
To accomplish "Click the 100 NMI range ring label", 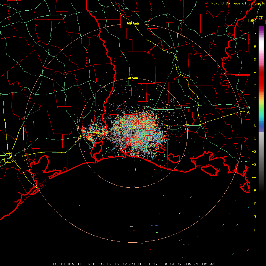I will 133,23.
